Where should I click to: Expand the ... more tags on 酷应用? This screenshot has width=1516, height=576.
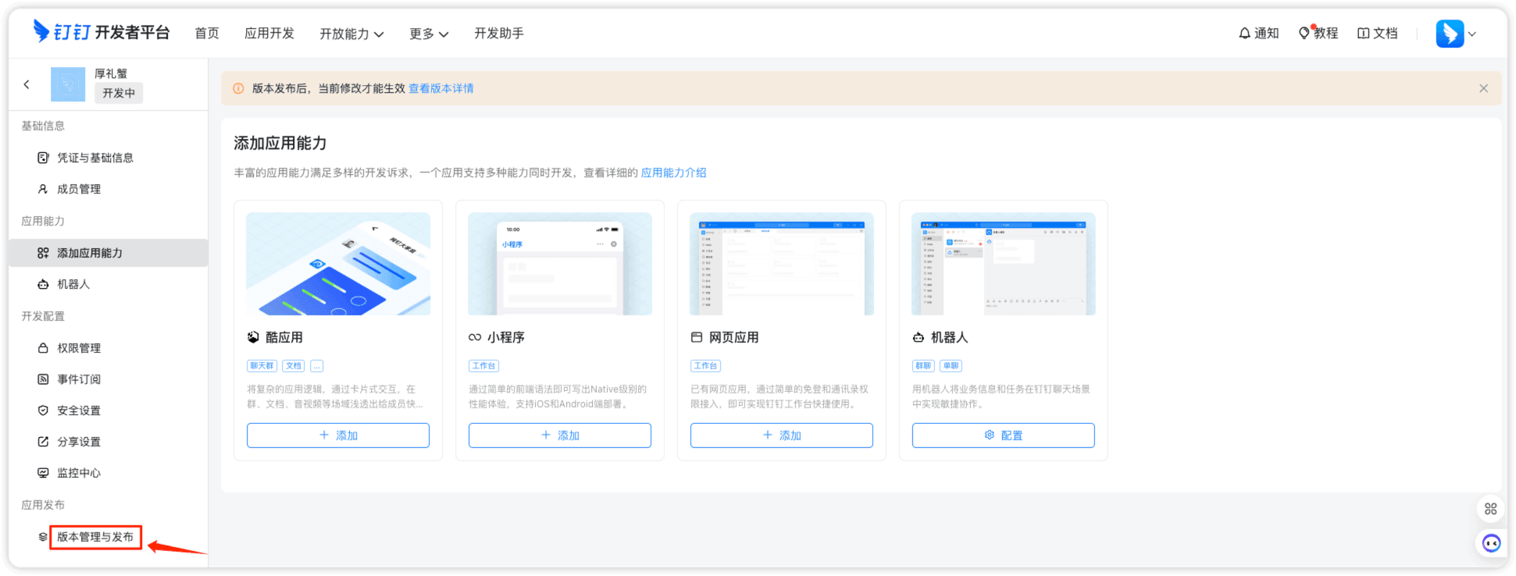[x=316, y=366]
